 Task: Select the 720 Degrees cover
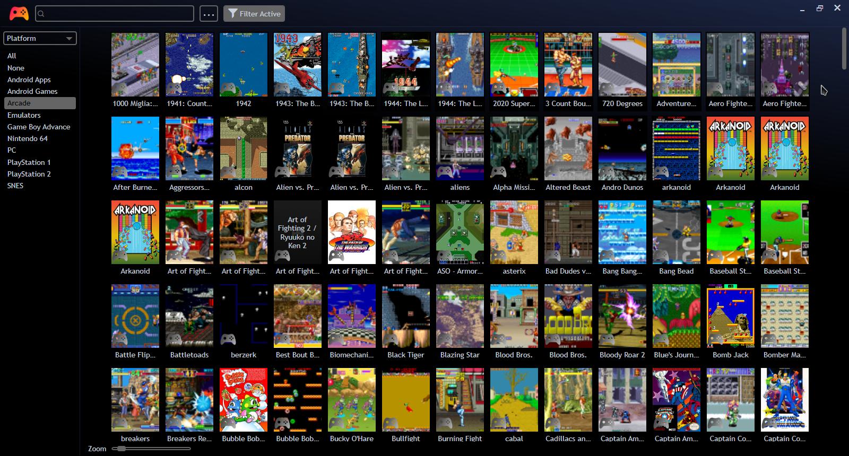(622, 65)
